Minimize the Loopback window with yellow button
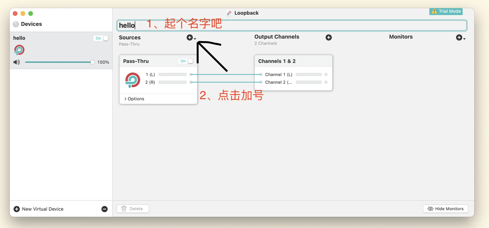Viewport: 489px width, 228px height. point(23,13)
